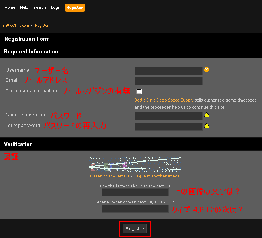
Task: Select the Choose password field
Action: point(169,116)
